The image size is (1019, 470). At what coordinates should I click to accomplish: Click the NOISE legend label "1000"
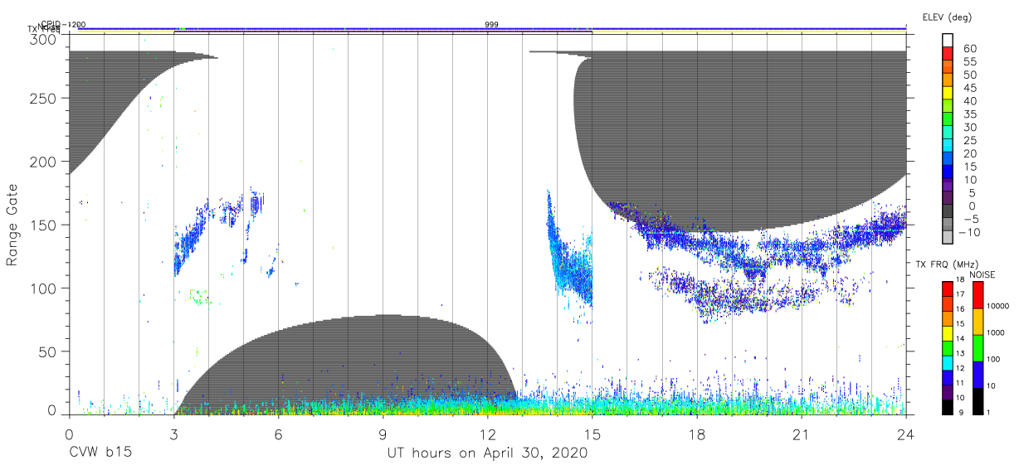coord(996,332)
